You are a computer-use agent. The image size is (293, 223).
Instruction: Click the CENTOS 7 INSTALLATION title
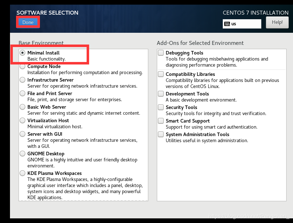tap(256, 13)
